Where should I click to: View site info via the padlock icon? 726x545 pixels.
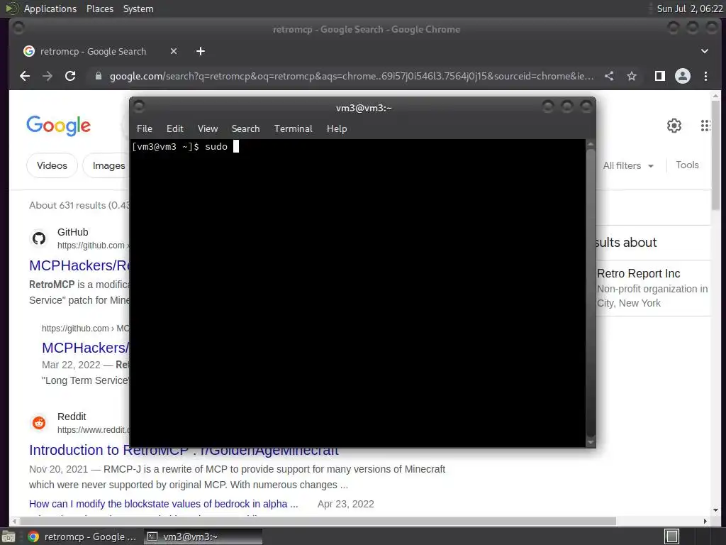(x=98, y=76)
